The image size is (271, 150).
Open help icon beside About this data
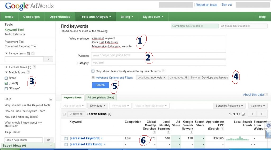[266, 94]
